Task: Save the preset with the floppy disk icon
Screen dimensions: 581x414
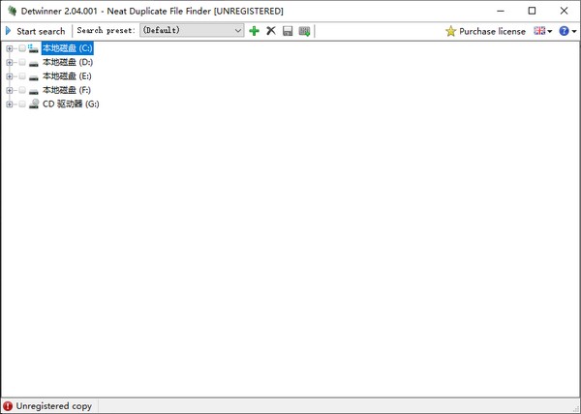Action: click(x=288, y=31)
